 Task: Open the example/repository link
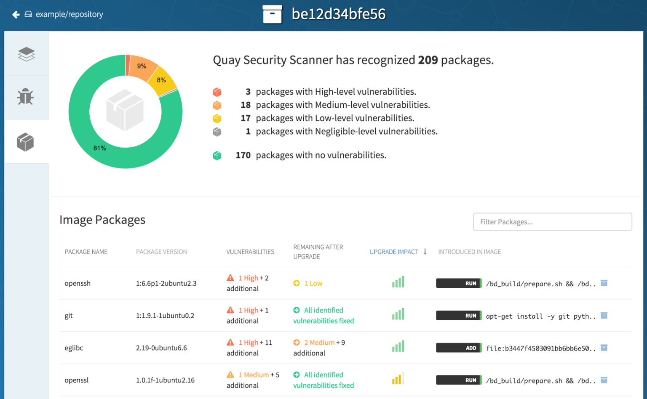pyautogui.click(x=69, y=14)
